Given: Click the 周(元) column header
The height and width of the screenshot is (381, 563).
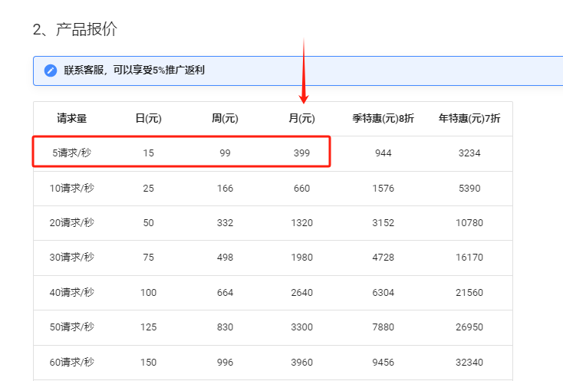Looking at the screenshot, I should [x=225, y=119].
